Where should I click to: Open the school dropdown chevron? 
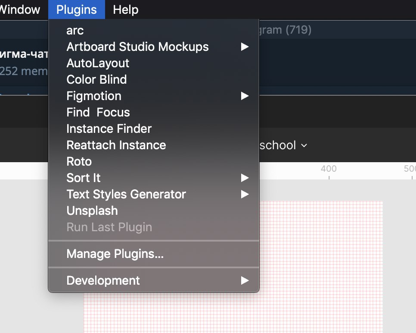point(304,146)
